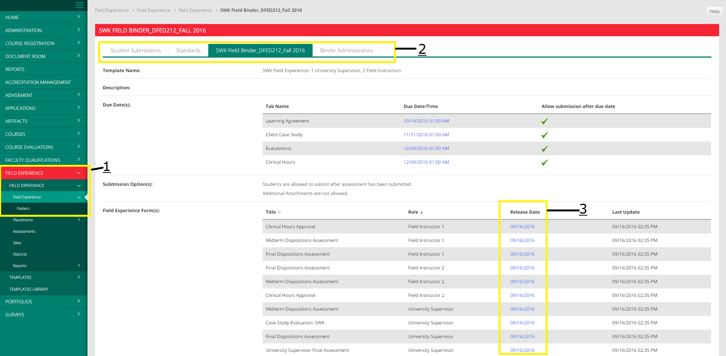726x356 pixels.
Task: Collapse the red FIELD EXPERIENCE chevron
Action: point(79,173)
